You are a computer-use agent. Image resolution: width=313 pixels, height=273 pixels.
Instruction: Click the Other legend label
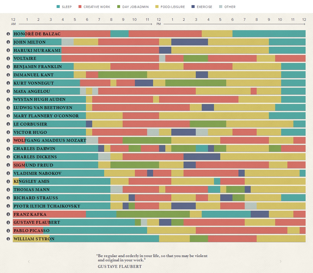click(229, 7)
